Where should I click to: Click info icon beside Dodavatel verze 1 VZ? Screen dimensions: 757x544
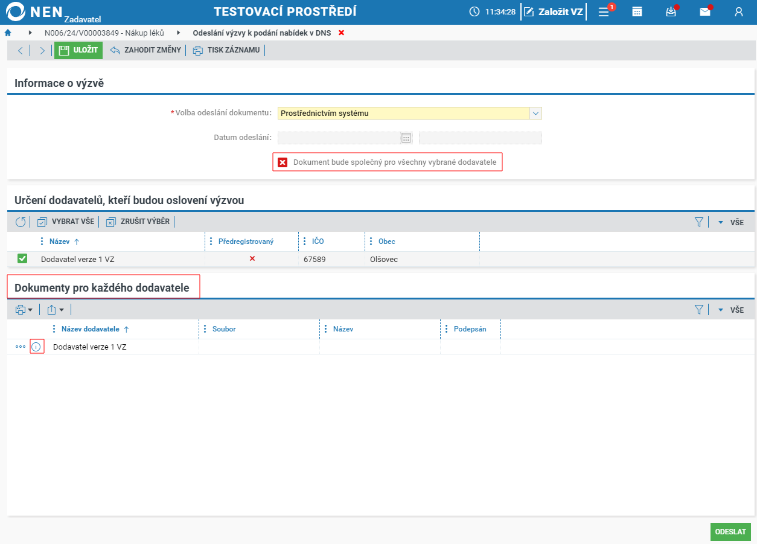coord(36,347)
